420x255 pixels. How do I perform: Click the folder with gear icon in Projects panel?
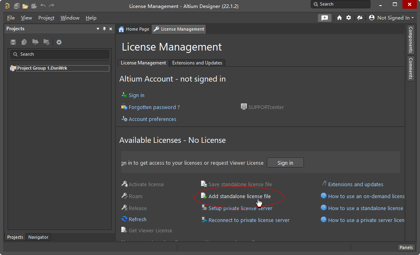pyautogui.click(x=46, y=42)
